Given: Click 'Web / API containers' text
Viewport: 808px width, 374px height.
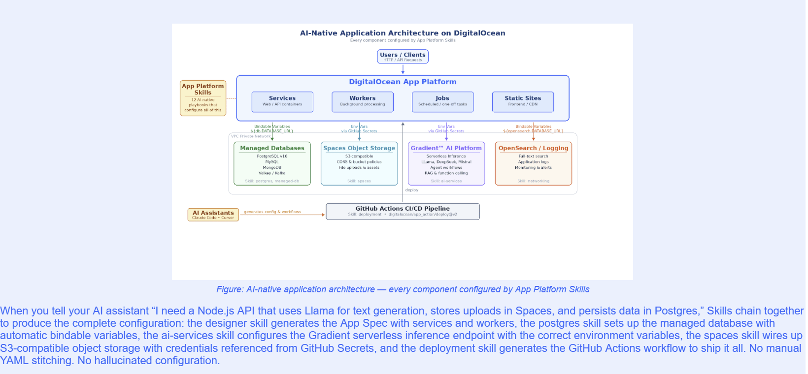Looking at the screenshot, I should coord(282,104).
